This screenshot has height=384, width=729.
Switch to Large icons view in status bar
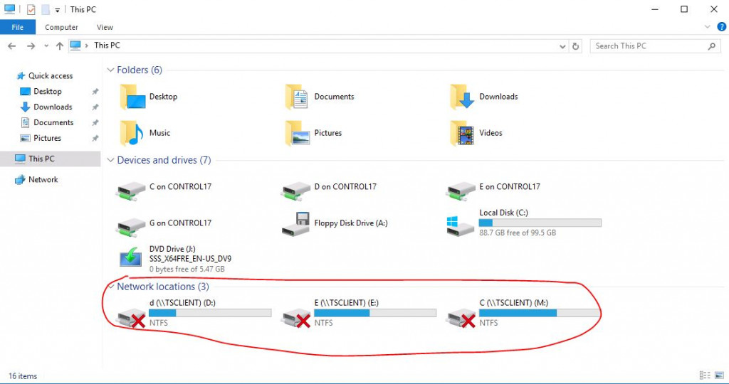click(x=720, y=375)
